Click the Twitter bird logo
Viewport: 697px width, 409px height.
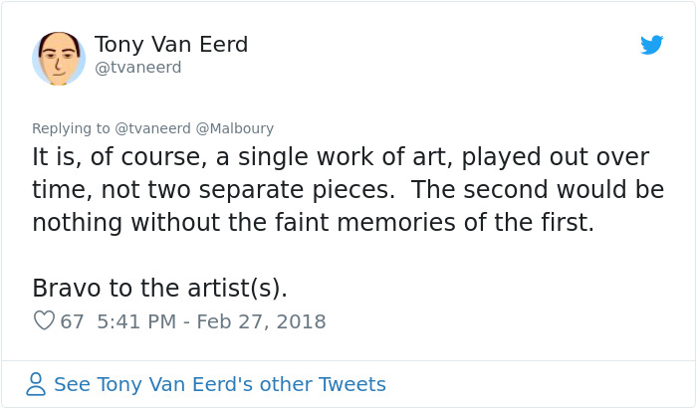click(x=651, y=45)
